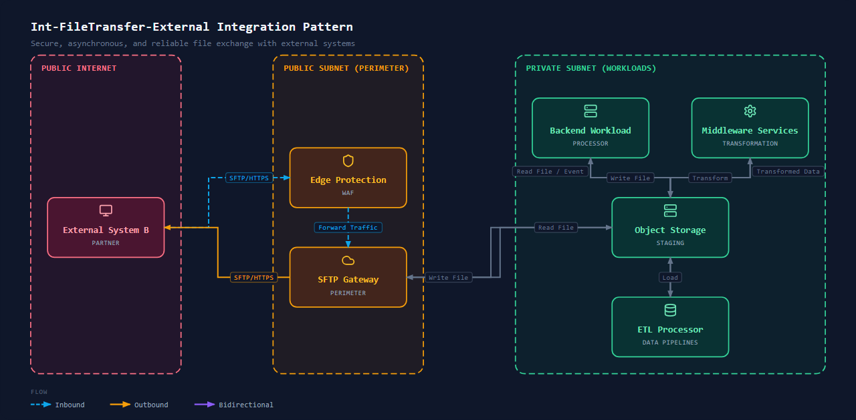Click the storage icon in Object Storage

click(x=670, y=211)
